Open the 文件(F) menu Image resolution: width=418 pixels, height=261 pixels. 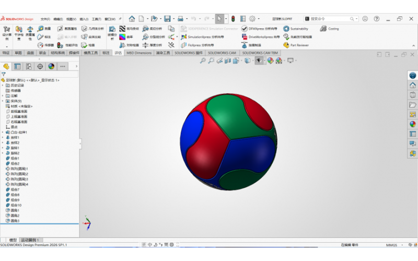[45, 19]
